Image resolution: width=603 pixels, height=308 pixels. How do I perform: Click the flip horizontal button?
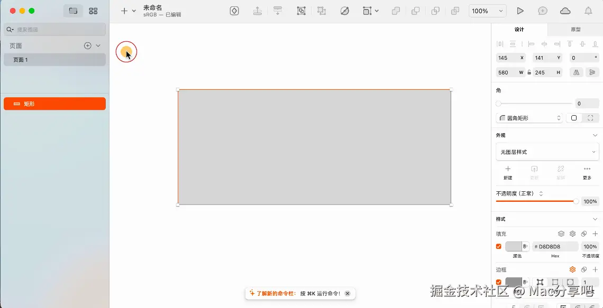click(576, 72)
